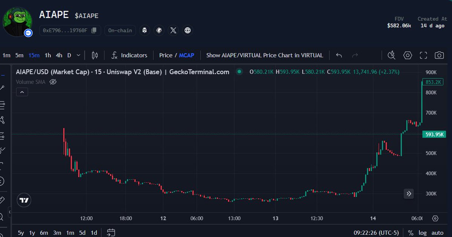Screen dimensions: 452x237
Task: Select the ruler measure tool
Action: (2, 200)
